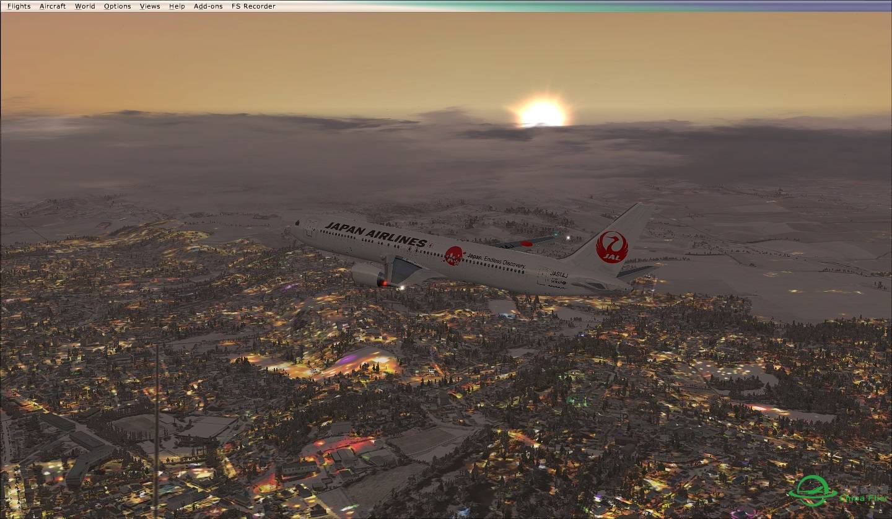The image size is (892, 519).
Task: Click the aircraft's left engine nacelle
Action: (368, 275)
